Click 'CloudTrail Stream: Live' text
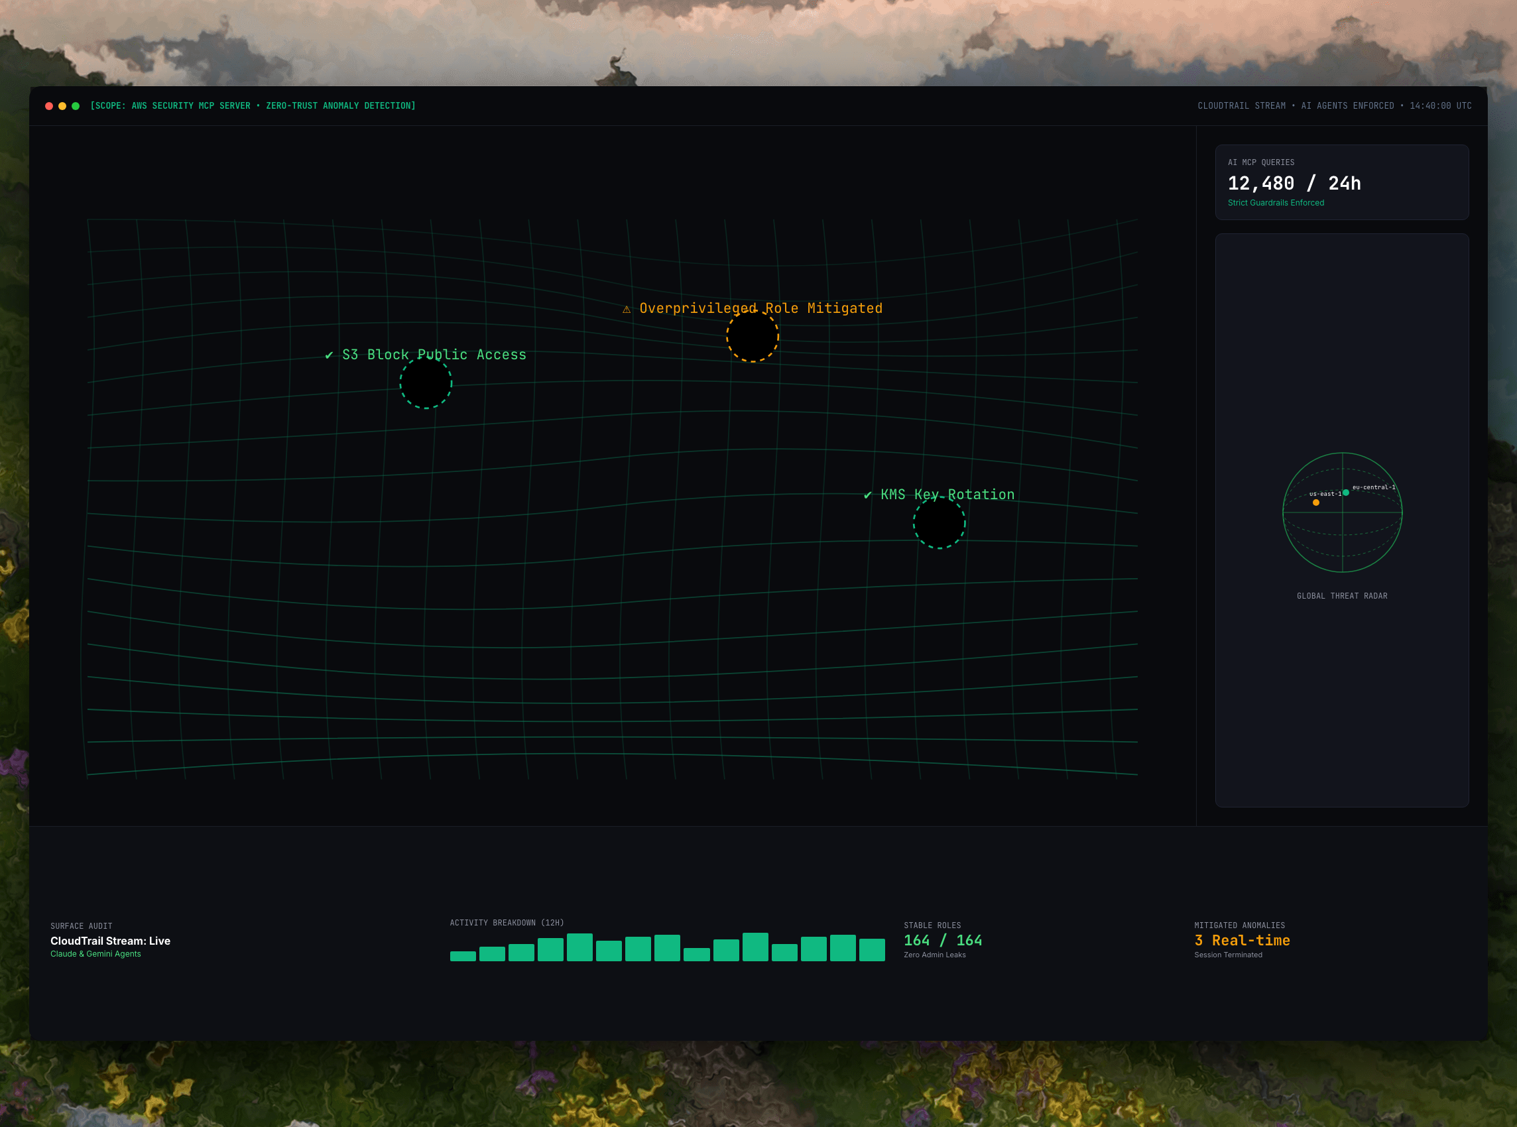 pos(111,941)
